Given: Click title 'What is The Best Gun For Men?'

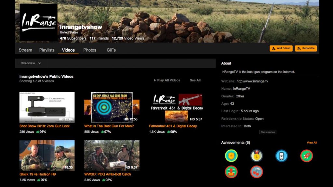Looking at the screenshot, I should (109, 126).
